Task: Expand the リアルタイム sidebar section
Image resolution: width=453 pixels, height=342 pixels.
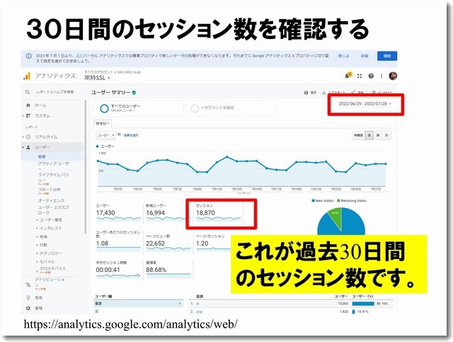Action: pos(28,136)
